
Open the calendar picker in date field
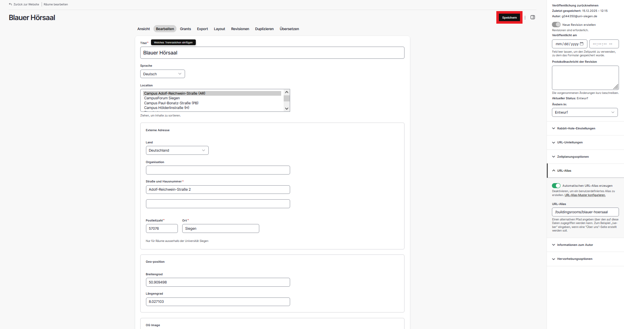tap(582, 44)
